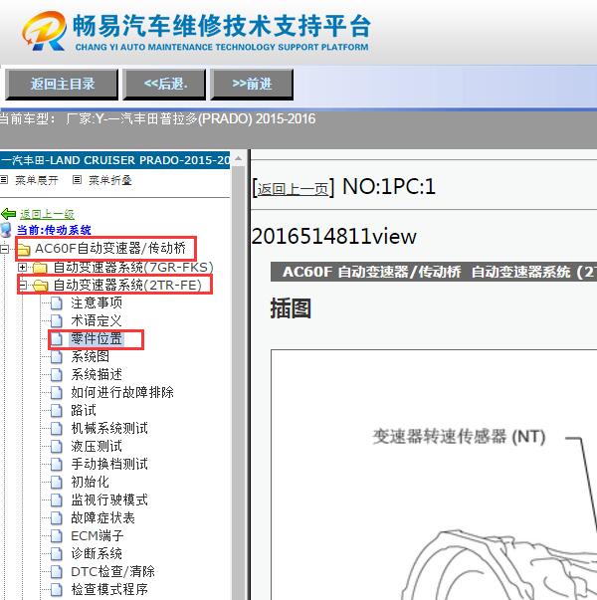Image resolution: width=597 pixels, height=600 pixels.
Task: Open the 诊断系统 page
Action: pos(97,553)
